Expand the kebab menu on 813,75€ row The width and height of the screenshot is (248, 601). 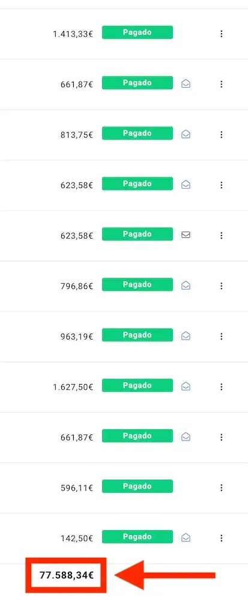click(221, 135)
